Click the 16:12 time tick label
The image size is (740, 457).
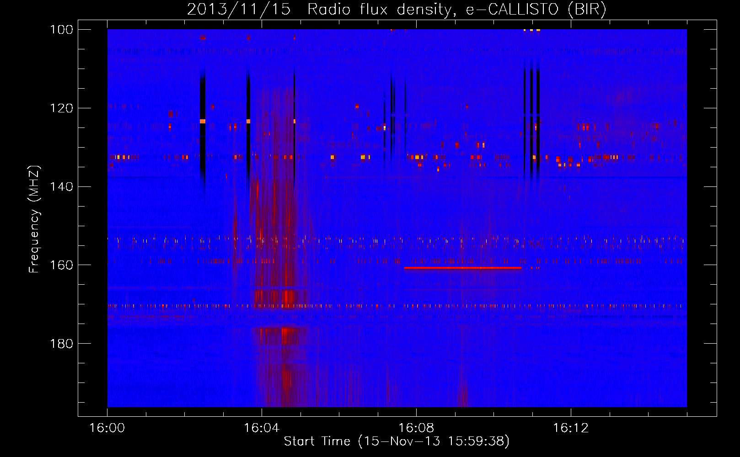coord(571,429)
